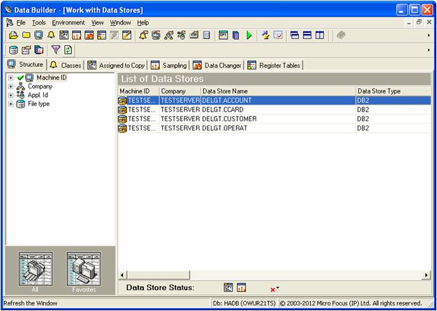Image resolution: width=437 pixels, height=311 pixels.
Task: Expand the Machine ID tree node
Action: tap(10, 77)
